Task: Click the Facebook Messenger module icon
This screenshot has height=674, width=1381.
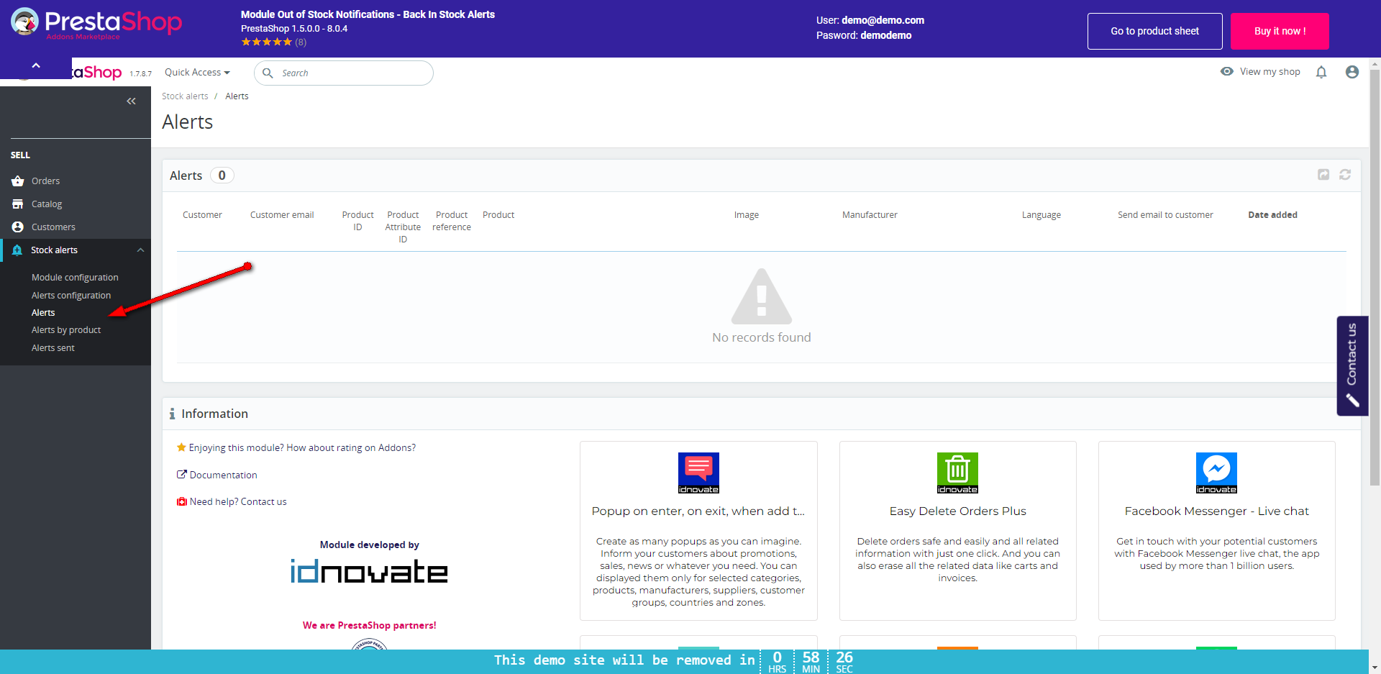Action: pos(1216,473)
